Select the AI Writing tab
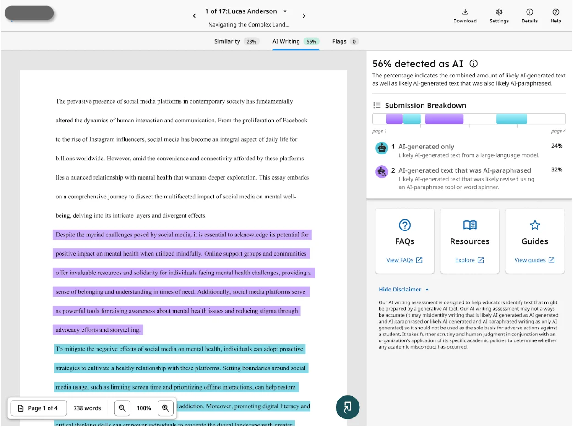Image resolution: width=576 pixels, height=428 pixels. pos(296,41)
